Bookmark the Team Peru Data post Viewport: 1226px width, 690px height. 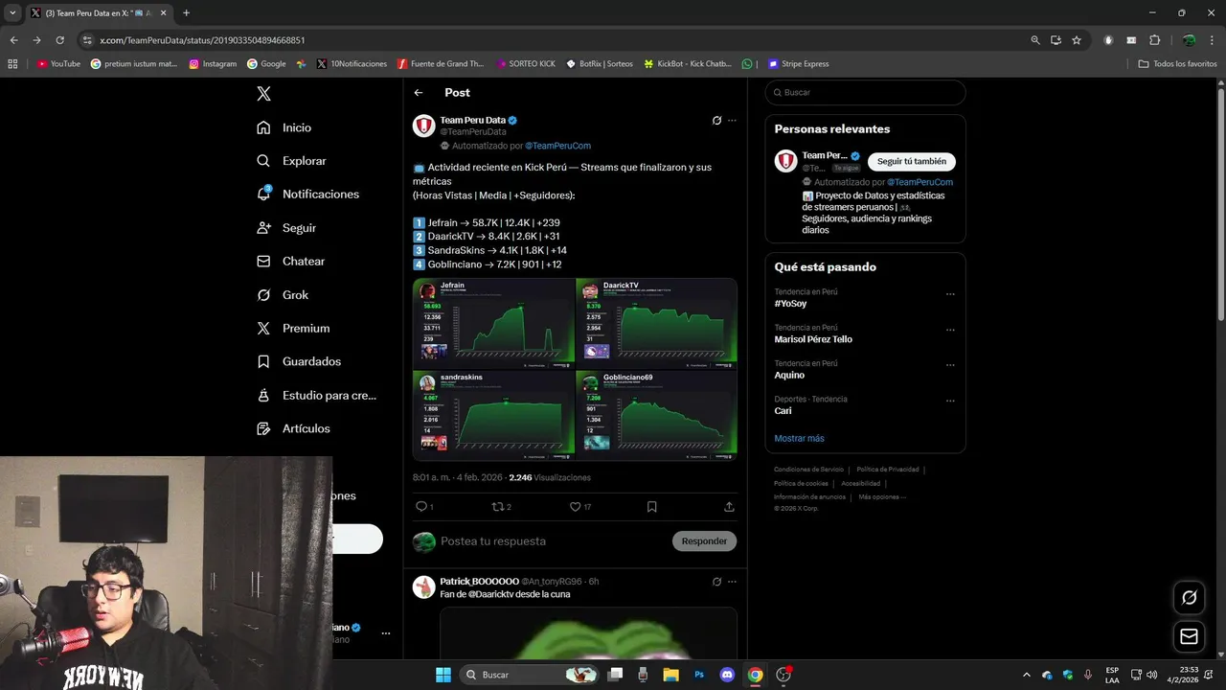click(x=651, y=507)
